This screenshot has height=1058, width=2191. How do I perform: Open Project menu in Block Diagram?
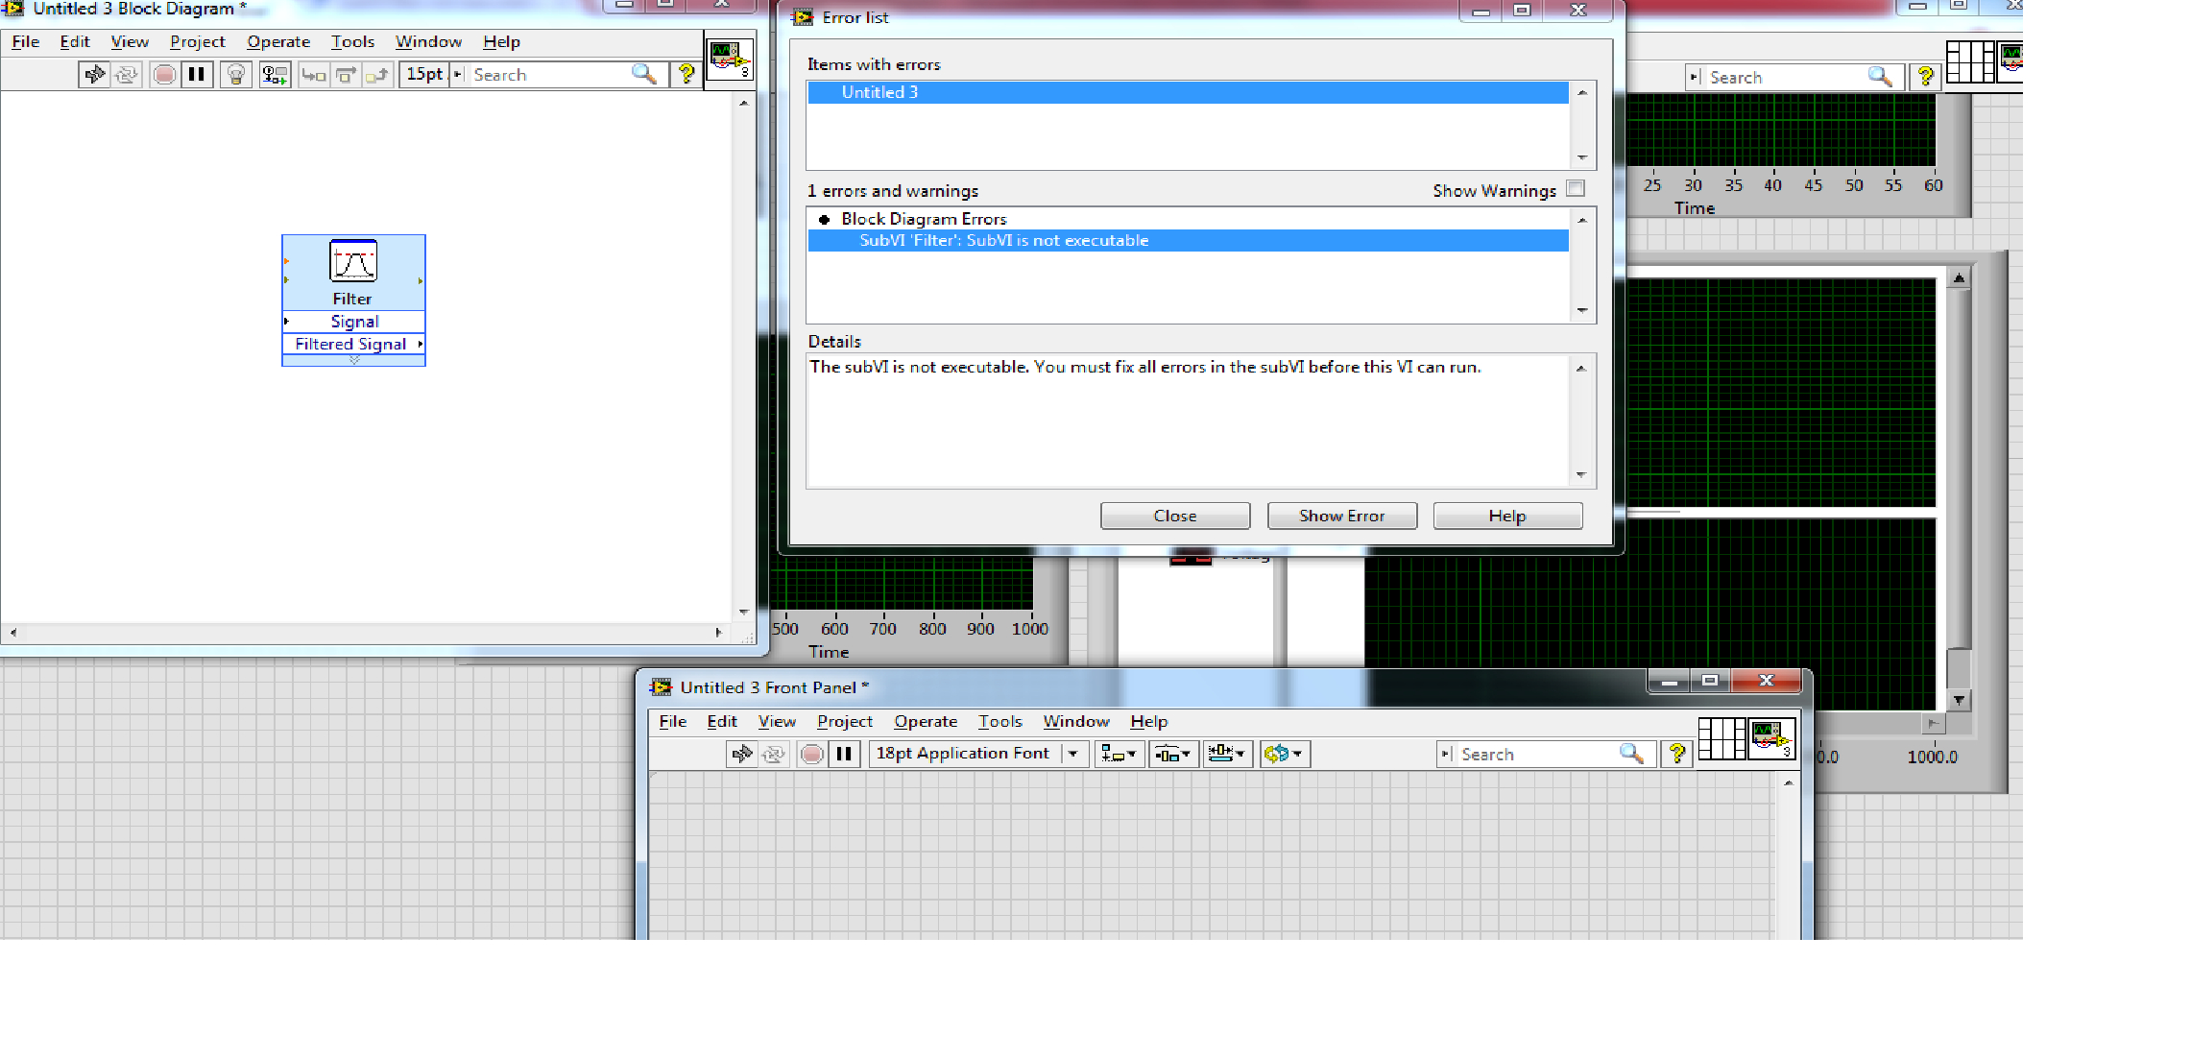(x=198, y=41)
